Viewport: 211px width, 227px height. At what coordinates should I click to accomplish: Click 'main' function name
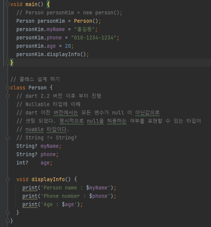click(x=31, y=4)
